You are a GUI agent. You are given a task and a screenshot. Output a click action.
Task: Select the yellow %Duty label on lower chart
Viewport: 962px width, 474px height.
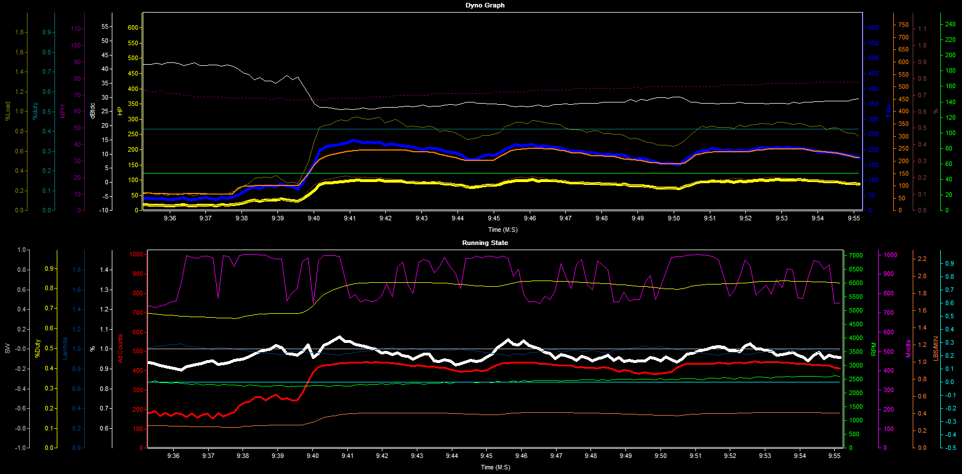click(x=37, y=349)
